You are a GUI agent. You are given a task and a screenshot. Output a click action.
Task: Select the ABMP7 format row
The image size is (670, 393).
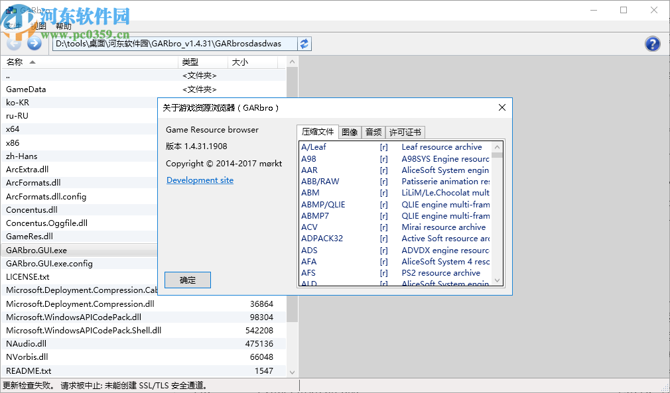coord(395,215)
